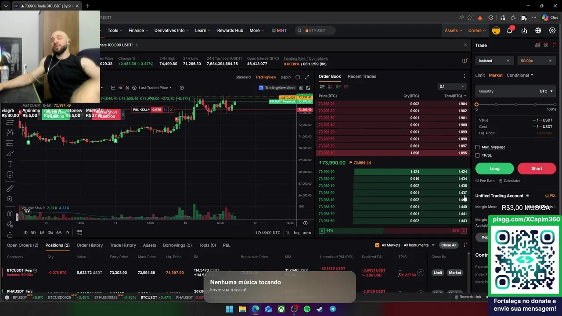562x316 pixels.
Task: Click the add-circle icon on chart toolbar
Action: pyautogui.click(x=182, y=88)
